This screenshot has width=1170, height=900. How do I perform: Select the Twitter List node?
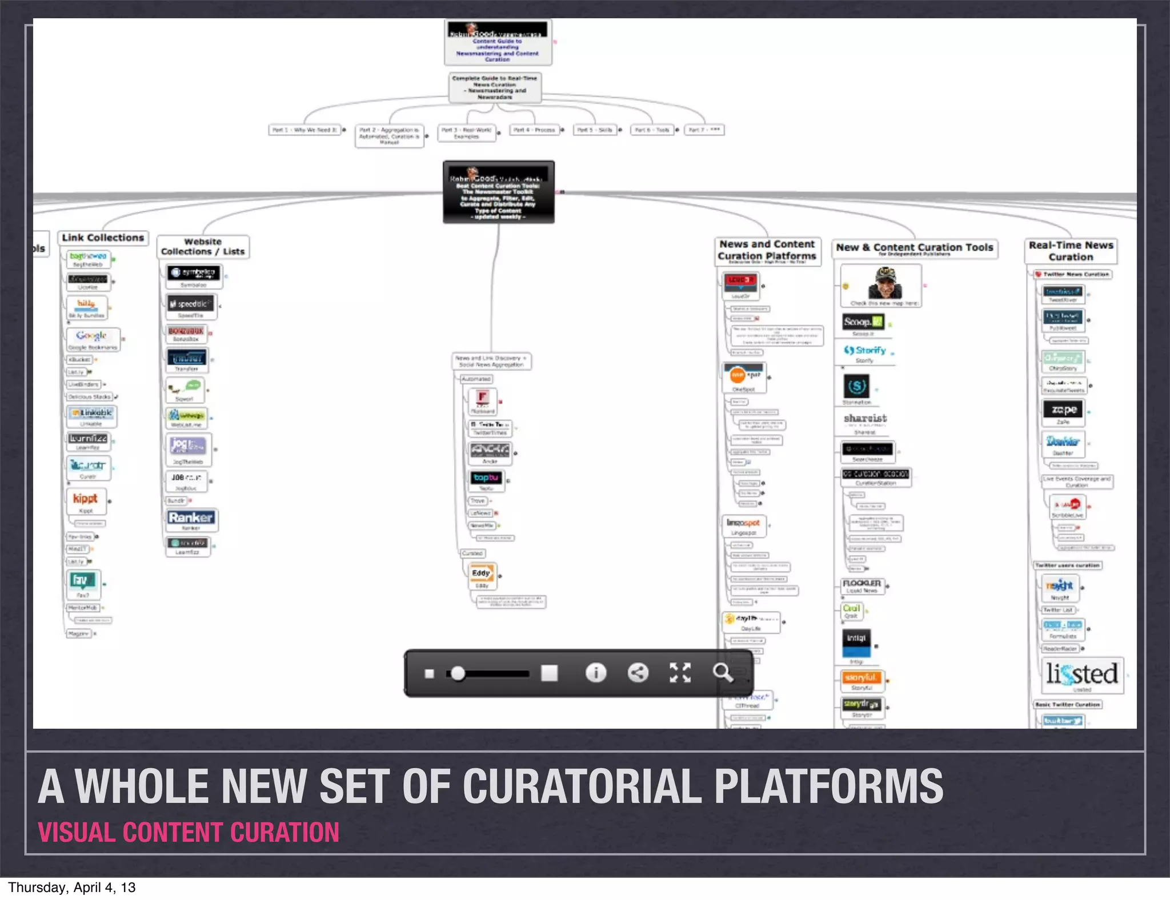pos(1058,610)
